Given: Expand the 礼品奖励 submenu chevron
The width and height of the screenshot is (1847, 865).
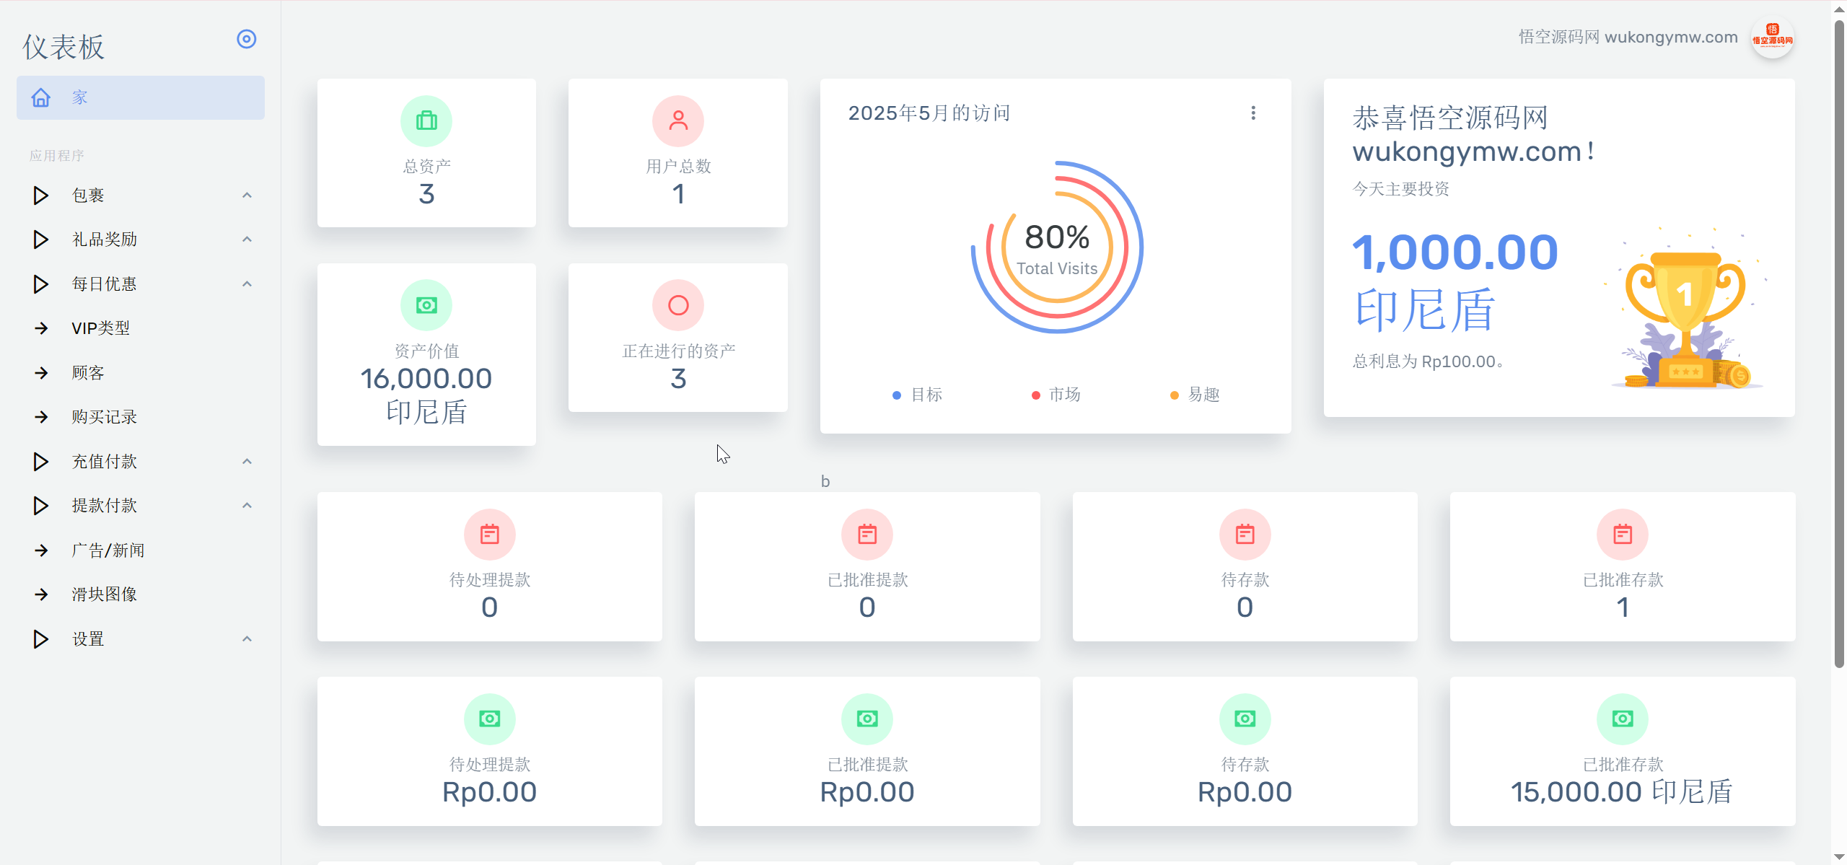Looking at the screenshot, I should [247, 240].
